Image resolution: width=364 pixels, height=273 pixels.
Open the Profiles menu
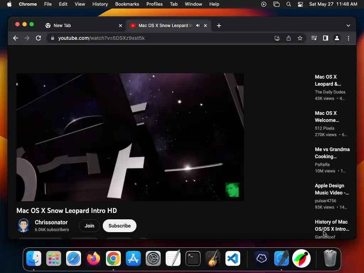[154, 4]
